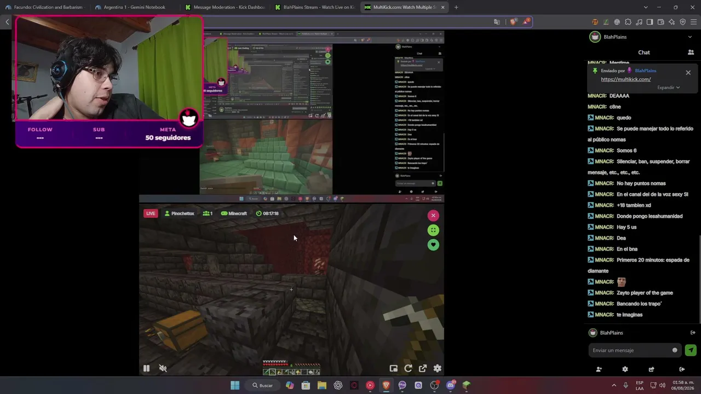Dismiss the pinned chat message
This screenshot has width=701, height=394.
(x=688, y=72)
